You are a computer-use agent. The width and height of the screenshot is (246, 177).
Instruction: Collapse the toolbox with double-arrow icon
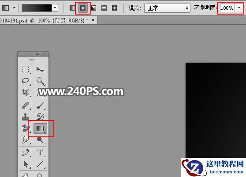[37, 54]
